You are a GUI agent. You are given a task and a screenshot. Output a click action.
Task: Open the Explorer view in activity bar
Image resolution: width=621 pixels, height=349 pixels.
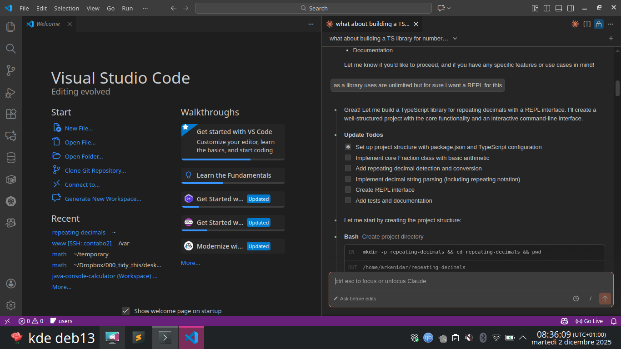point(10,27)
